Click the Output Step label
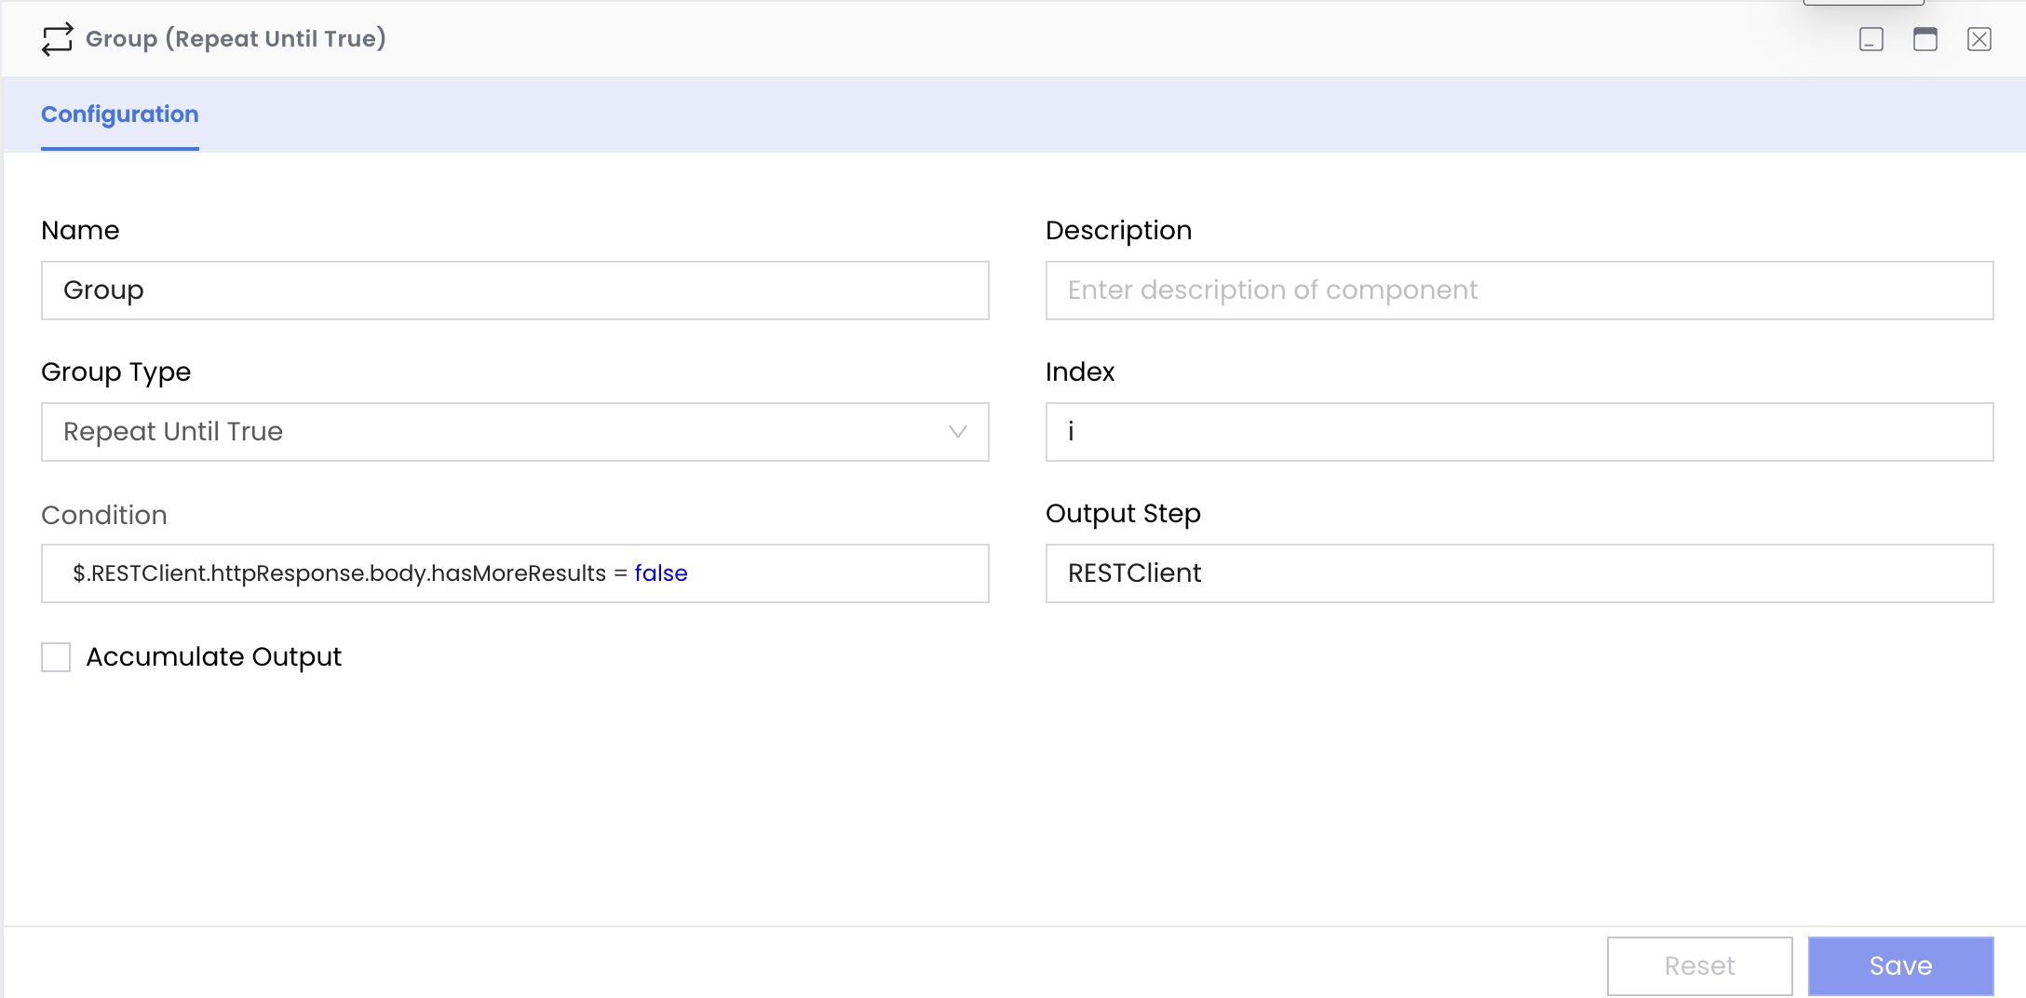Image resolution: width=2026 pixels, height=998 pixels. (x=1122, y=514)
